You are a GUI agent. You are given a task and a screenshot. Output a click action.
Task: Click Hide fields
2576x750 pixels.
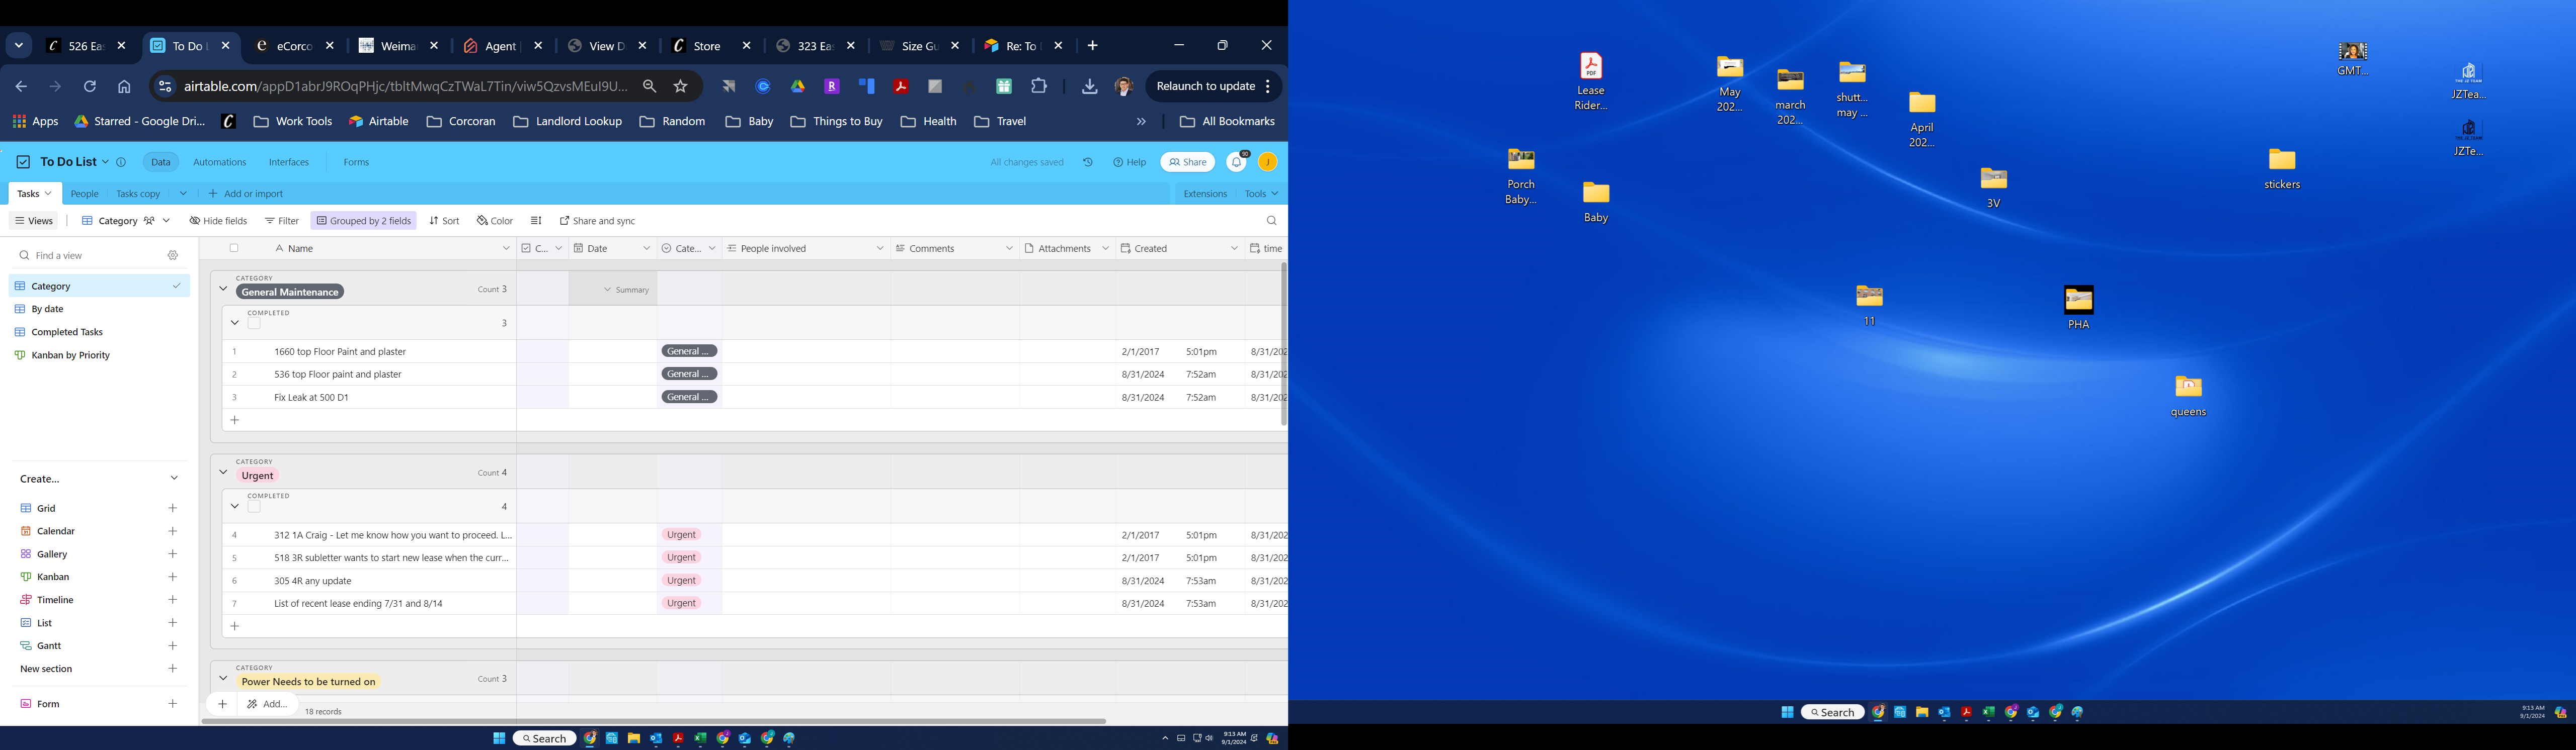(x=218, y=221)
